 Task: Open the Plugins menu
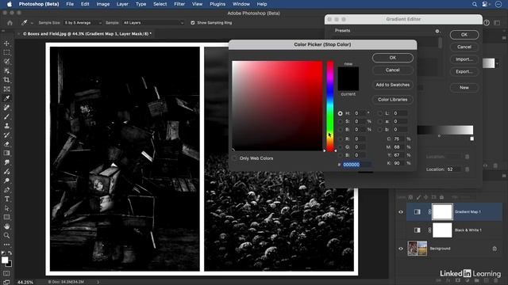click(x=217, y=4)
